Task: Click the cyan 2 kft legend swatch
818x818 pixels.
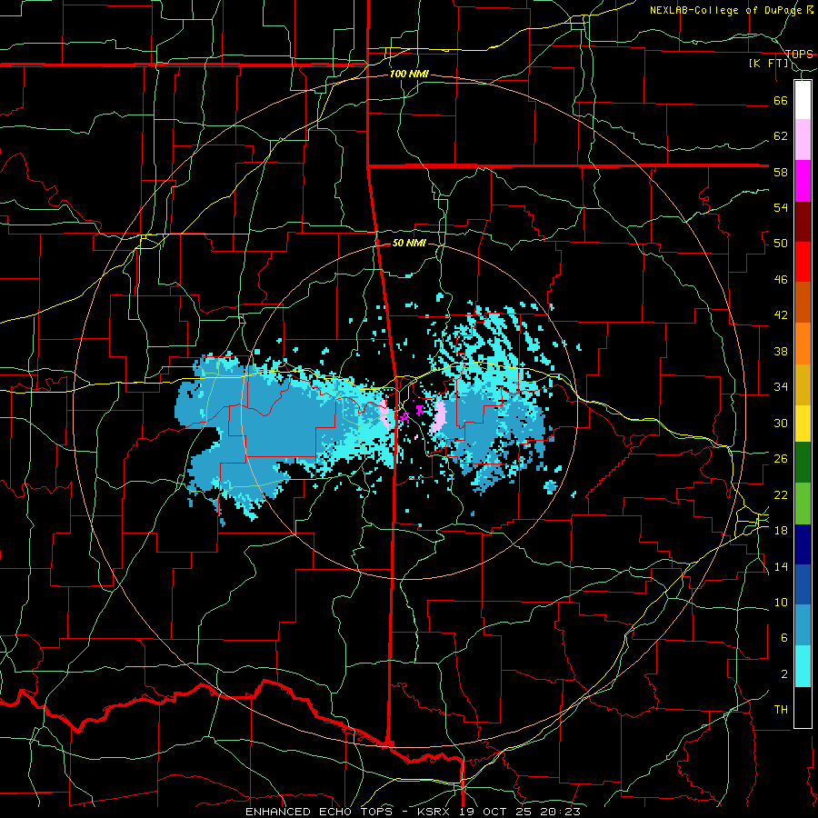Action: (803, 666)
